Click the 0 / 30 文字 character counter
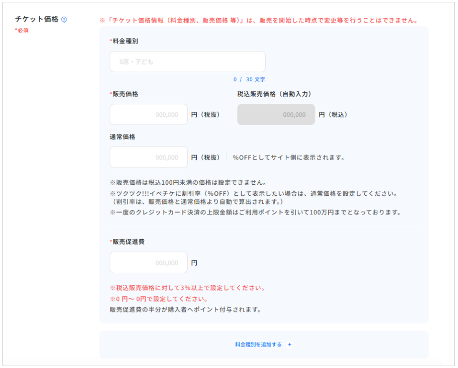458x368 pixels. [249, 79]
